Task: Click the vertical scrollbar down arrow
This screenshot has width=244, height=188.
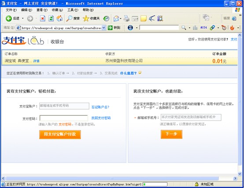Action: point(240,174)
